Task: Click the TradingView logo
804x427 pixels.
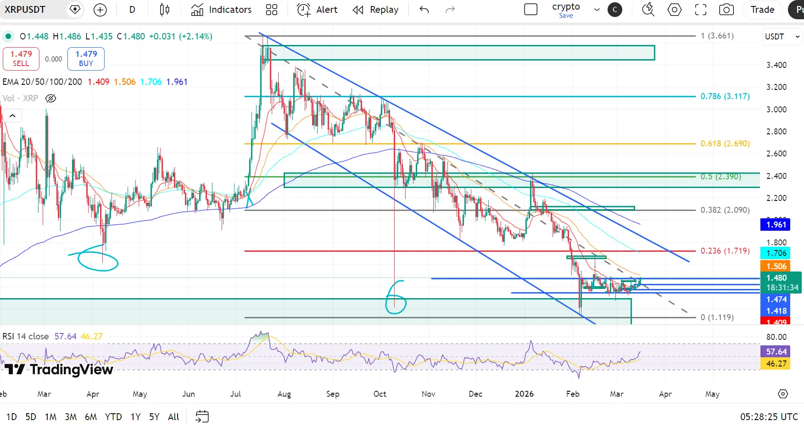Action: click(59, 369)
